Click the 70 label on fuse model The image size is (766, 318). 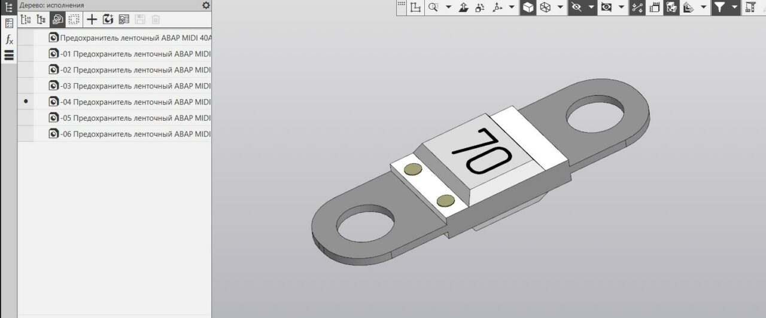481,152
